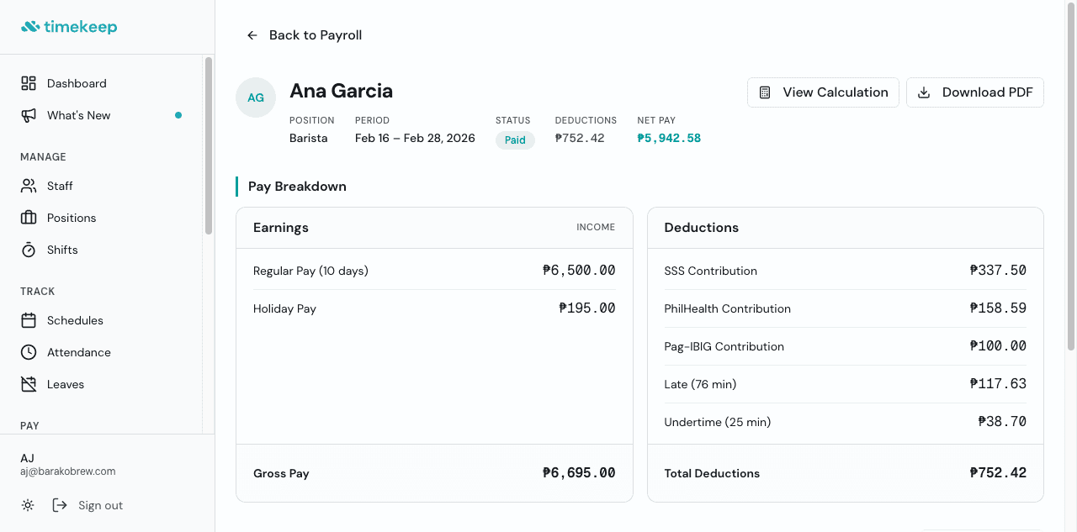The image size is (1077, 532).
Task: Open What's New megaphone icon
Action: [28, 114]
